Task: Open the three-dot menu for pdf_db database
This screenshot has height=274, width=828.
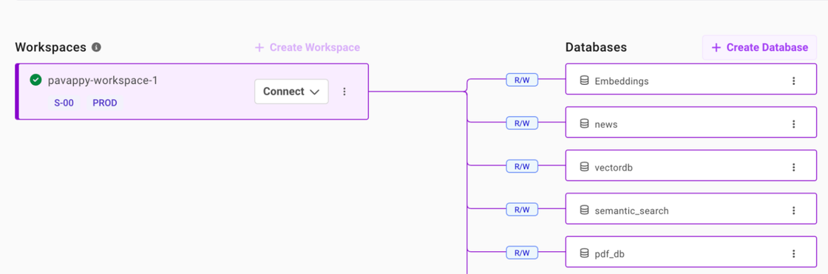Action: tap(793, 254)
